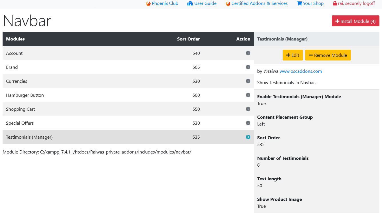The width and height of the screenshot is (382, 214).
Task: Click sort order value 540
Action: coord(196,53)
